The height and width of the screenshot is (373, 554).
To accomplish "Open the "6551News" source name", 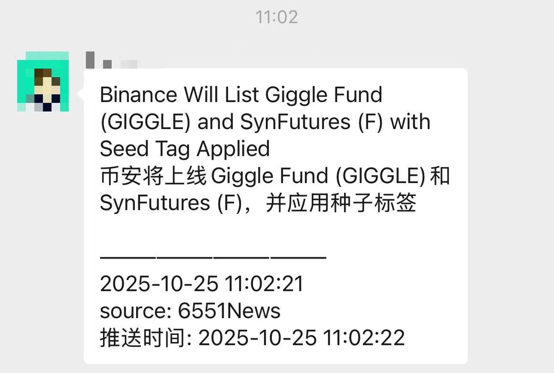I will tap(229, 311).
